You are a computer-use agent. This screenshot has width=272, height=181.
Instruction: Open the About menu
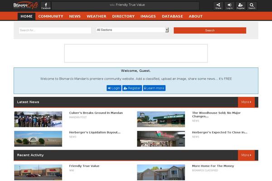(196, 16)
